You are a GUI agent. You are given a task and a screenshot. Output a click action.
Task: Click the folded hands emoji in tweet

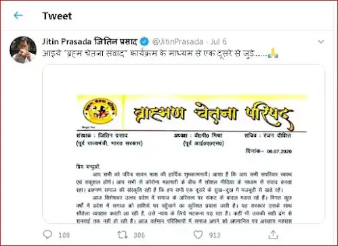coord(273,54)
